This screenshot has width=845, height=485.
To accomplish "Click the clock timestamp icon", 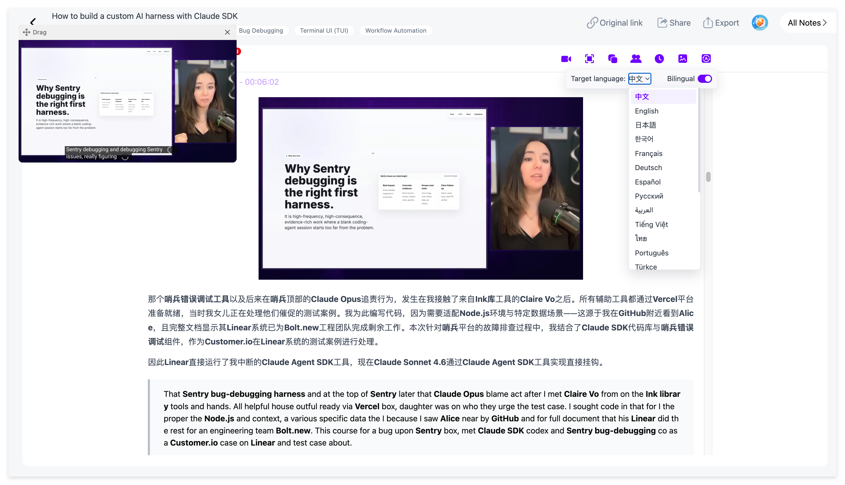I will tap(659, 59).
